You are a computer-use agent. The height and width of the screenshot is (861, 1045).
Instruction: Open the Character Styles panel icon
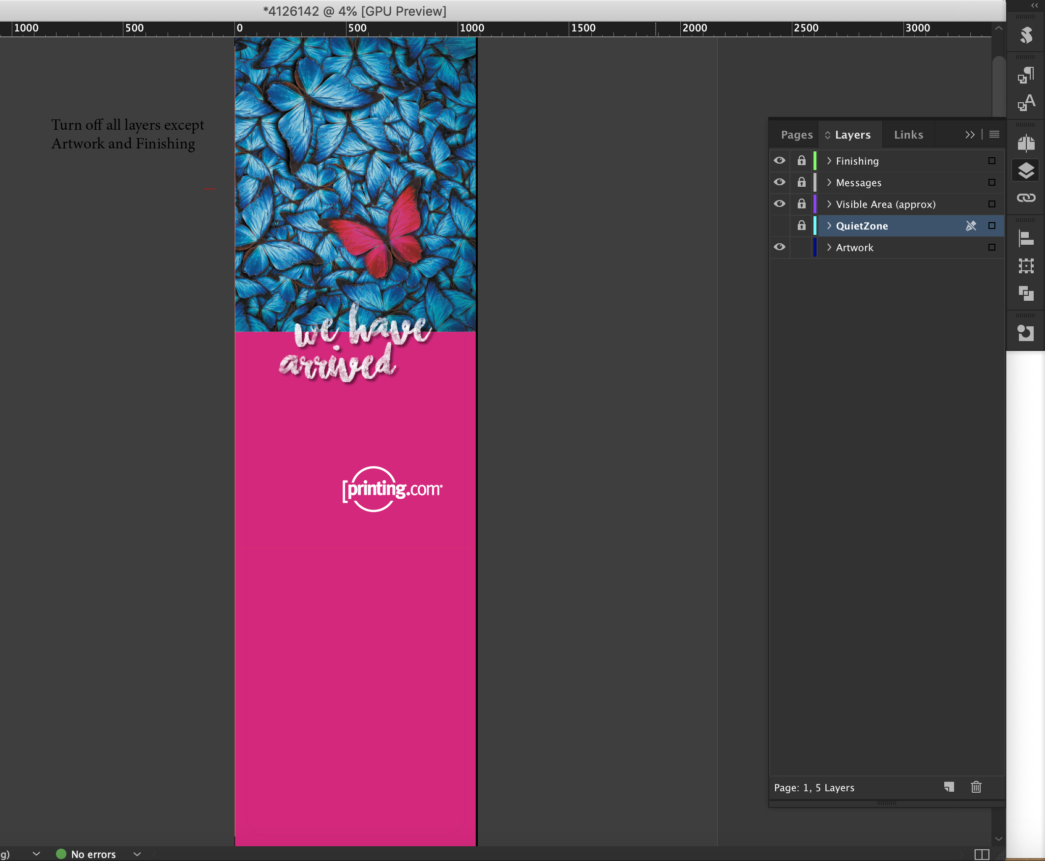point(1026,103)
